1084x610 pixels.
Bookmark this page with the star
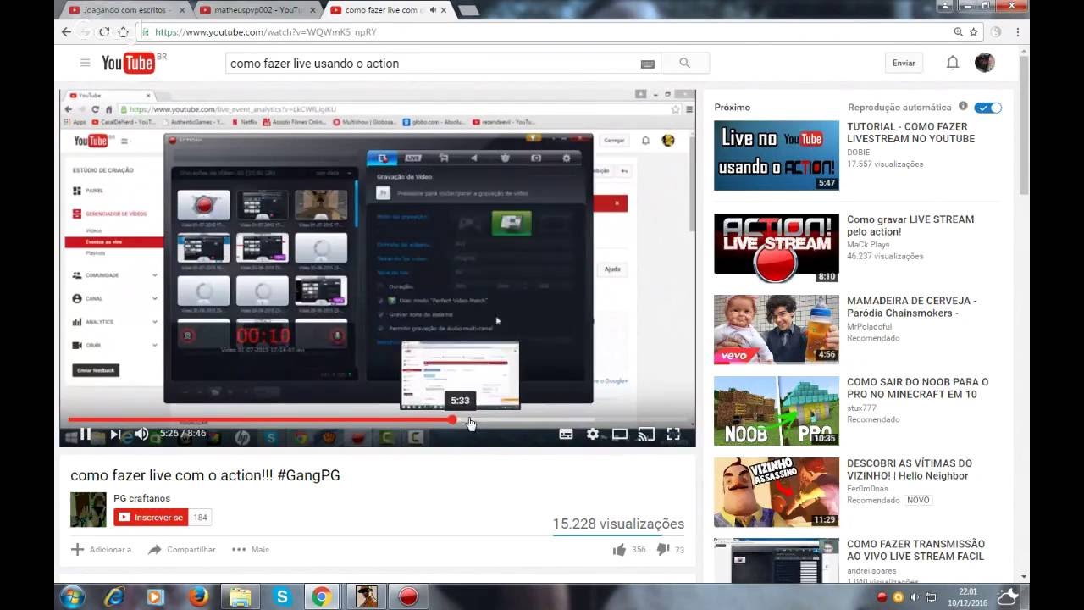pos(974,31)
